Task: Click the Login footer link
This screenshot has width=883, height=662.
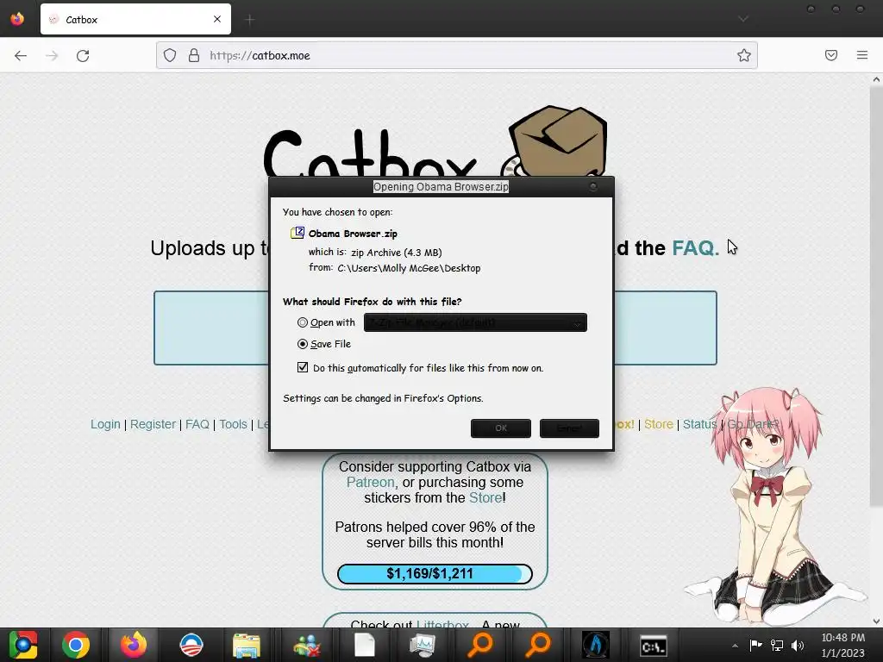Action: 105,424
